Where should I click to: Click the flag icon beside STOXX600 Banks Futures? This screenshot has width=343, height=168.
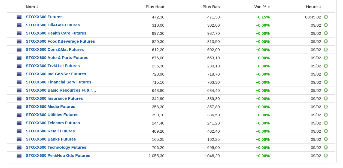click(x=19, y=139)
